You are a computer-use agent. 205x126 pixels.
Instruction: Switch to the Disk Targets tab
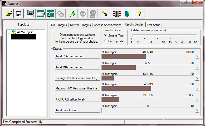click(x=59, y=25)
